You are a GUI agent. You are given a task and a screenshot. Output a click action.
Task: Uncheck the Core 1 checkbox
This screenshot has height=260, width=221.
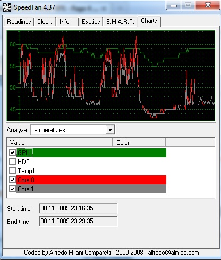(x=12, y=189)
